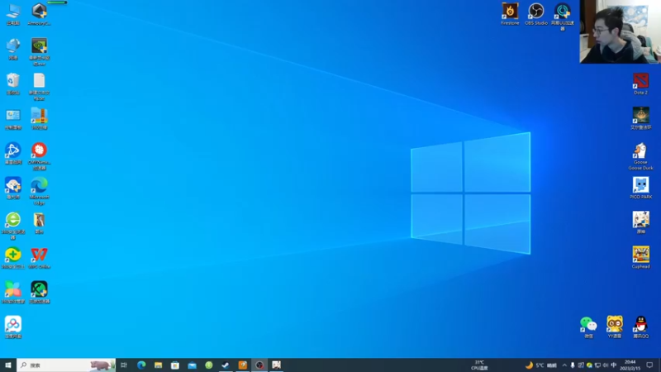This screenshot has height=372, width=661.
Task: Open the Baidu Netdisk desktop shortcut
Action: click(x=13, y=327)
